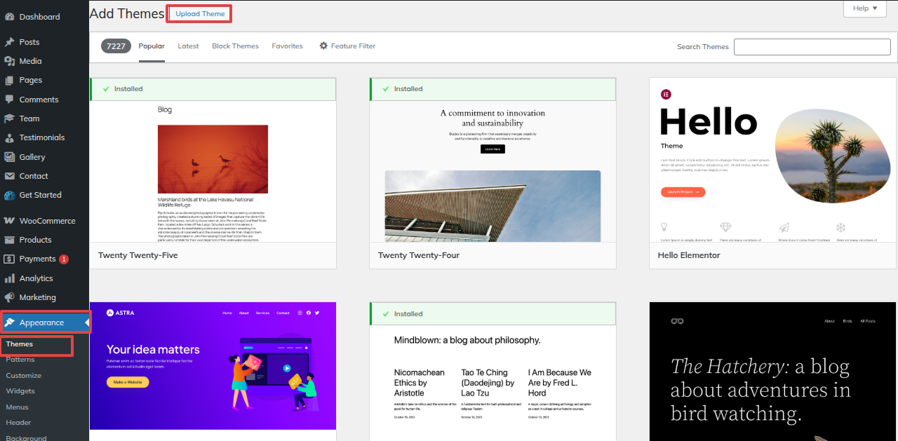
Task: Open the Twenty Twenty-Five theme thumbnail
Action: pos(213,172)
